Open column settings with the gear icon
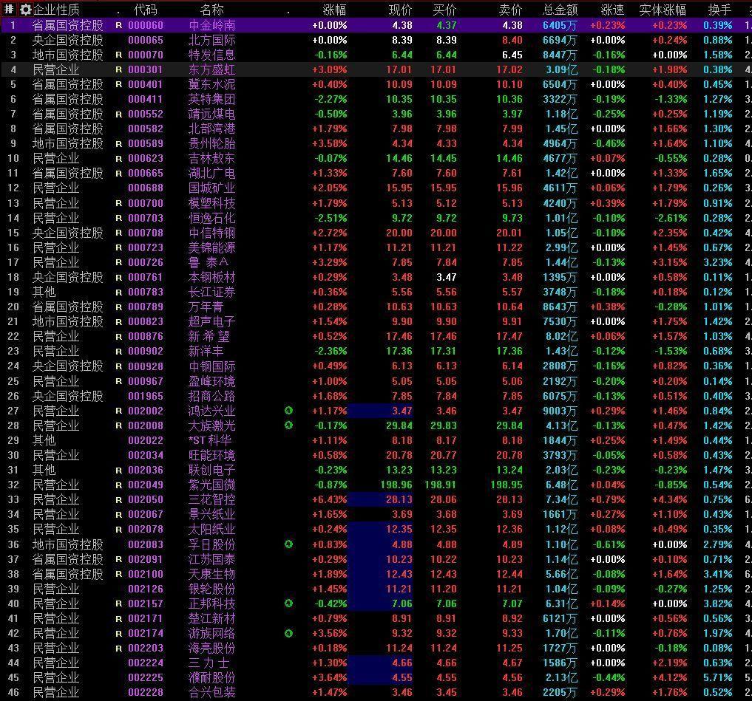The width and height of the screenshot is (752, 701). 25,10
